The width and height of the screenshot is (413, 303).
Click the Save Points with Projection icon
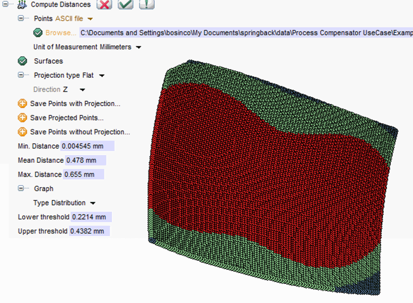[21, 103]
